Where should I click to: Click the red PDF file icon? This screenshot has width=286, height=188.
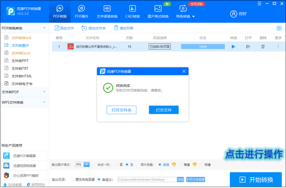click(x=70, y=46)
